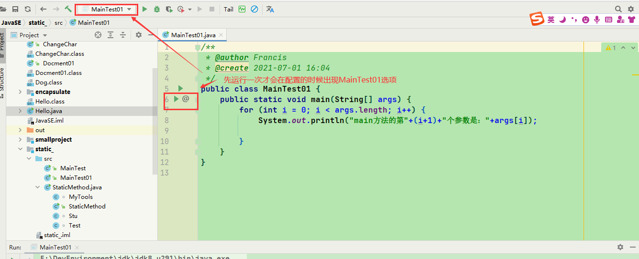Start debugging with the bug icon
639x259 pixels.
coord(157,9)
